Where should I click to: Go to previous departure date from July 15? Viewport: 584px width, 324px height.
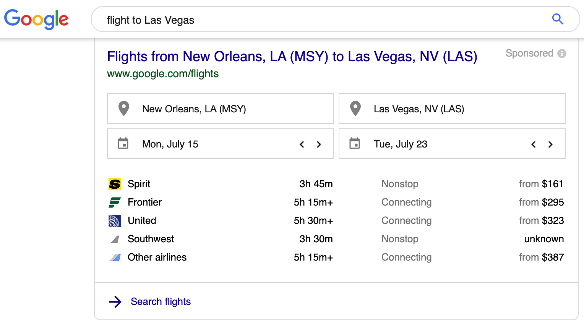click(x=302, y=144)
